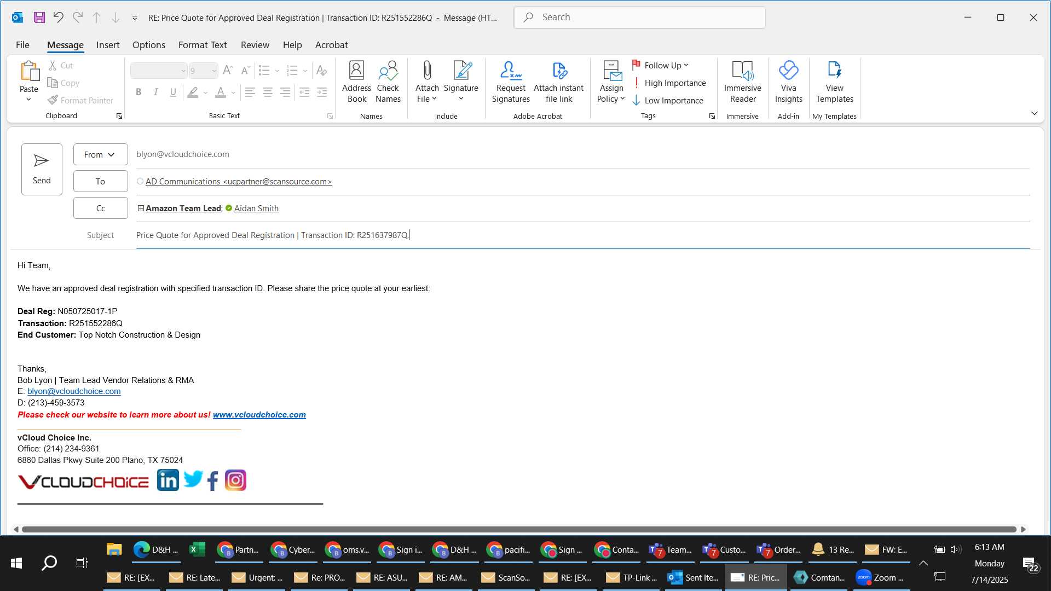Center-align the text
The image size is (1051, 591).
[x=268, y=92]
